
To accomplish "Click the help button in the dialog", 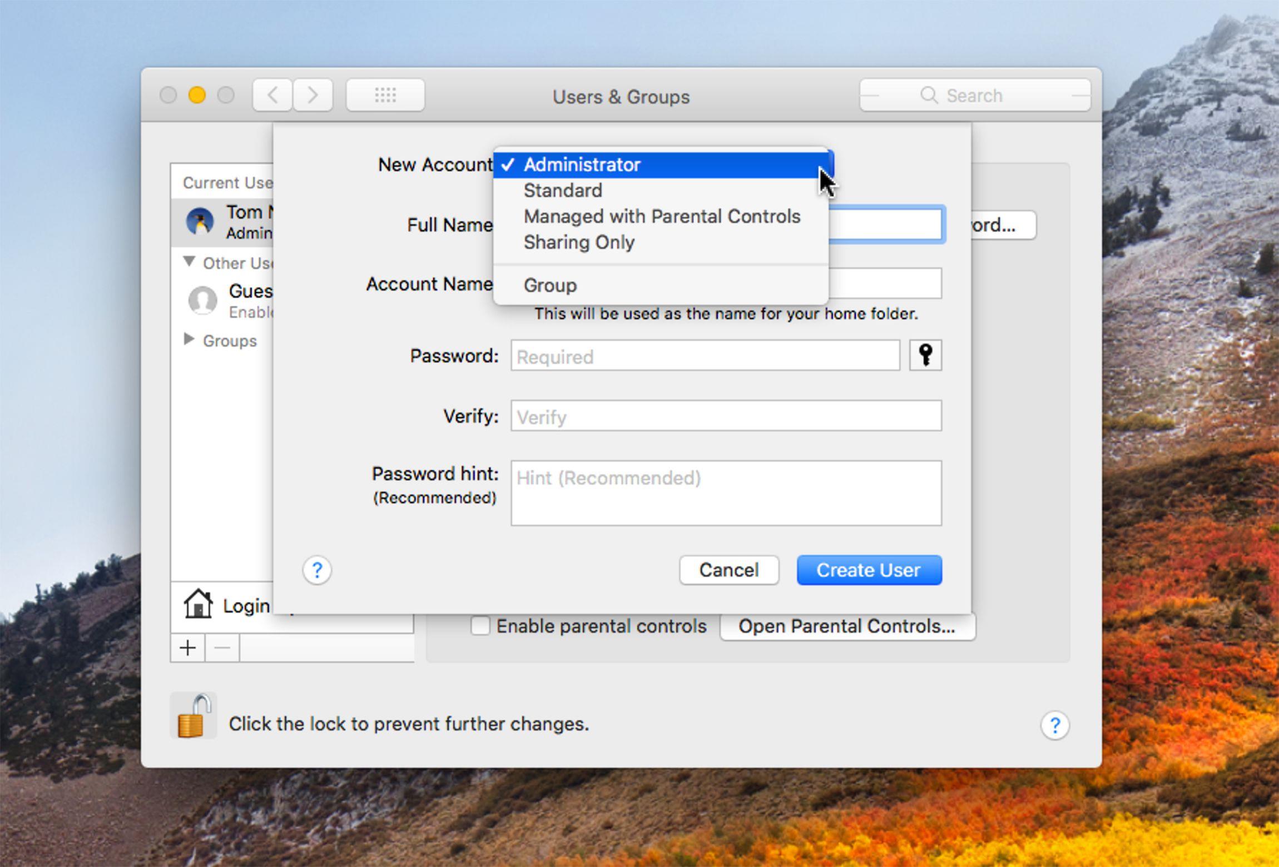I will [x=317, y=570].
